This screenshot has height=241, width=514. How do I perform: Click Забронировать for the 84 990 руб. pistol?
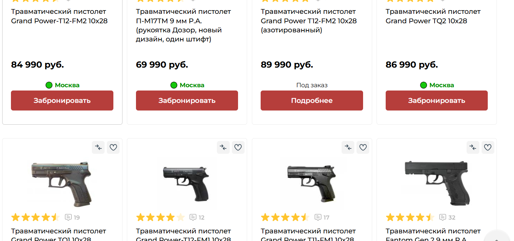click(62, 100)
